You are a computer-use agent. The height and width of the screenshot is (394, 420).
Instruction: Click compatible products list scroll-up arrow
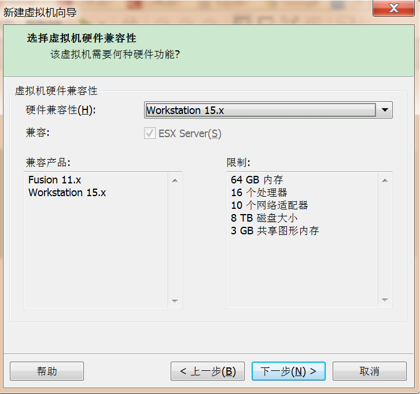[x=175, y=181]
